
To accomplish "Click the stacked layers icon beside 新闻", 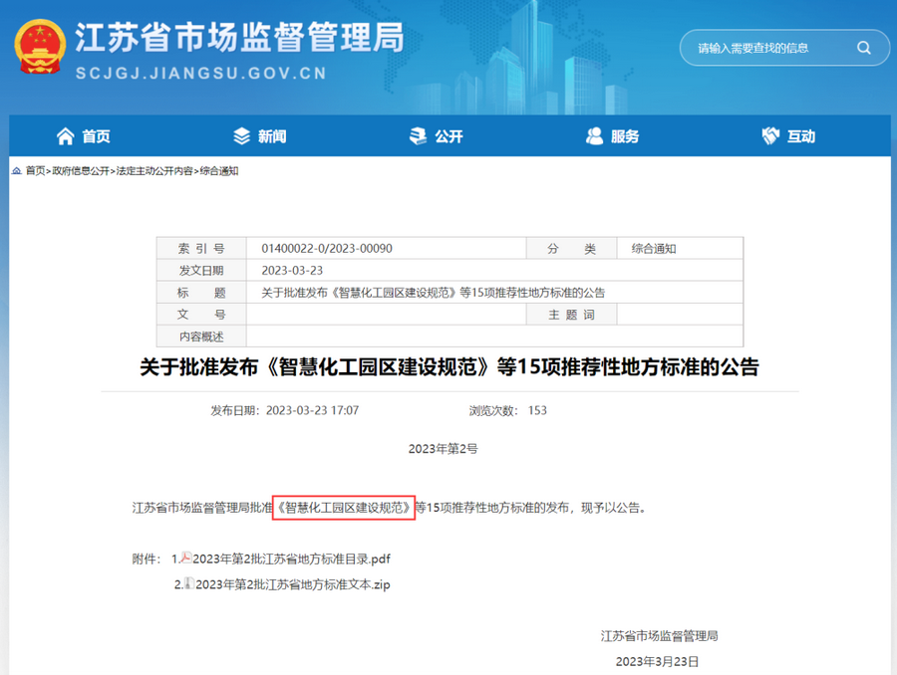I will click(x=241, y=136).
